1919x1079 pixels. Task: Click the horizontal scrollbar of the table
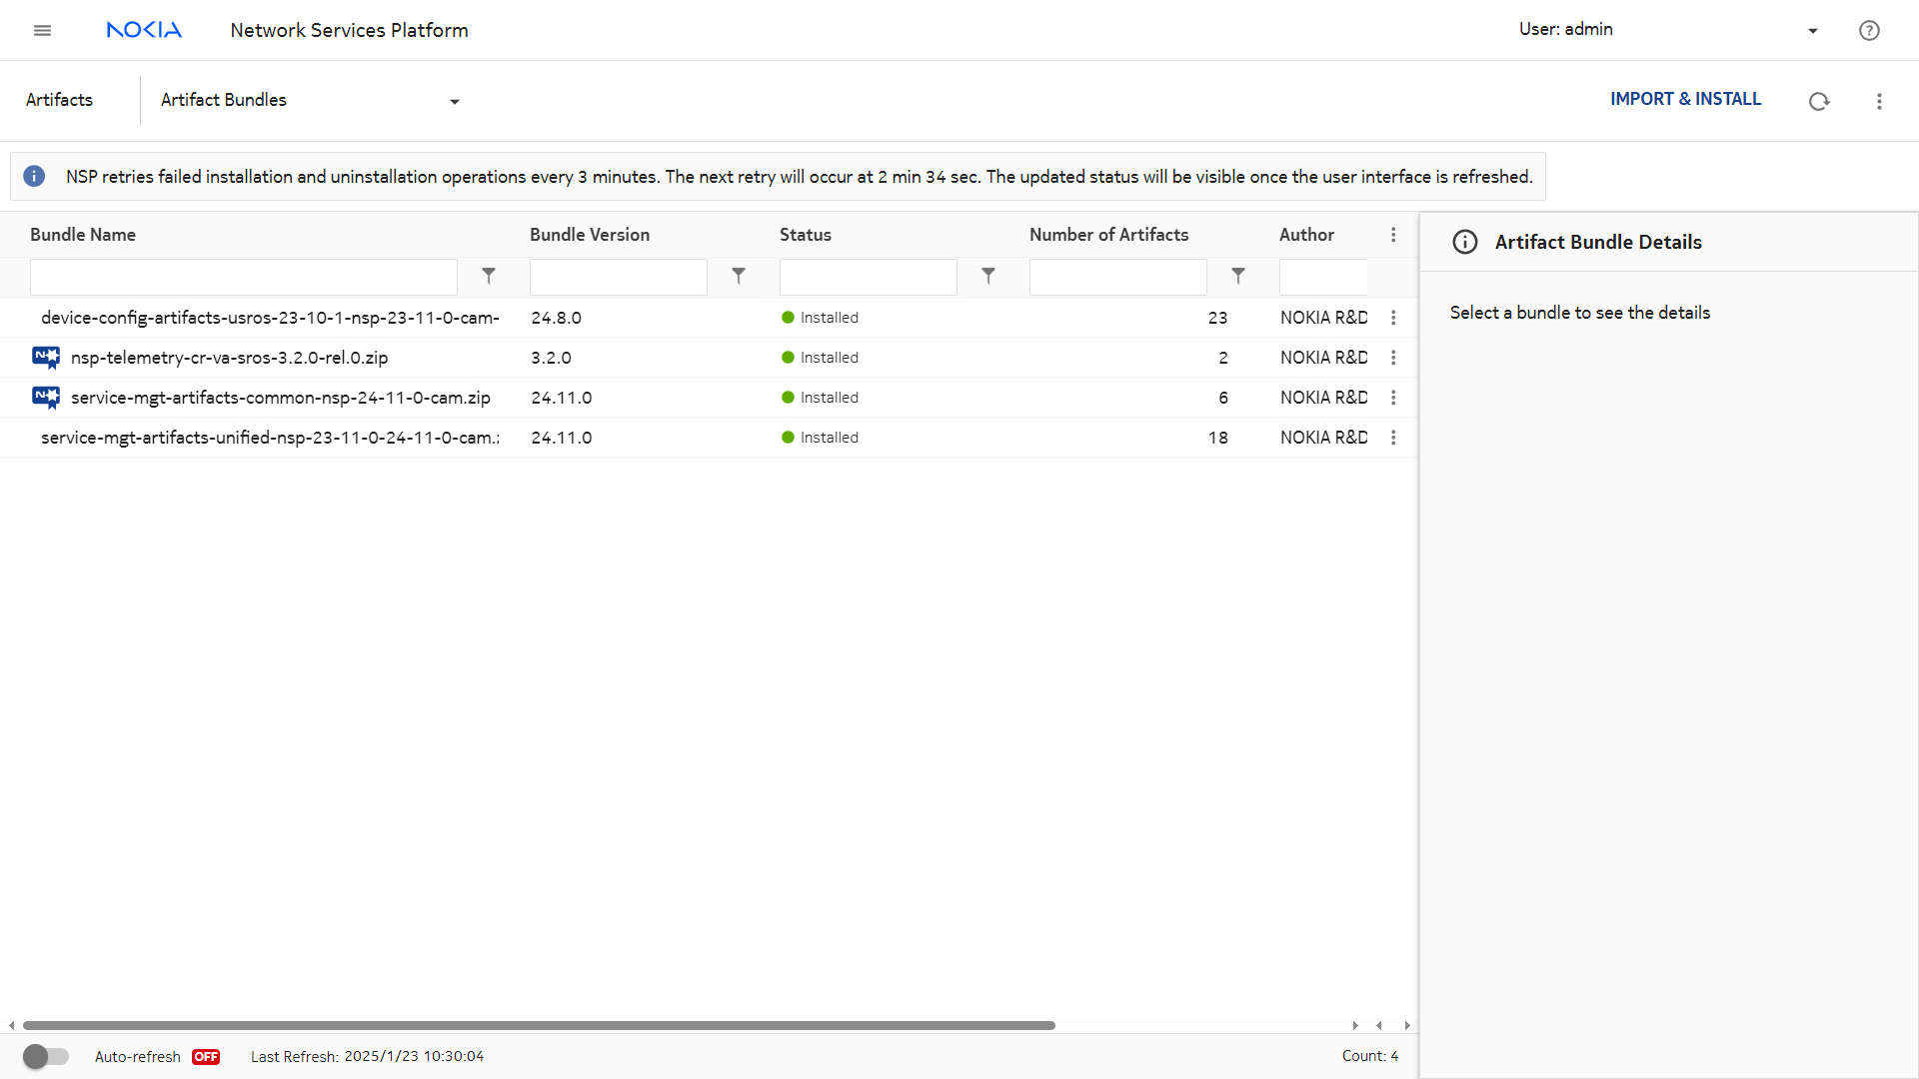[540, 1025]
